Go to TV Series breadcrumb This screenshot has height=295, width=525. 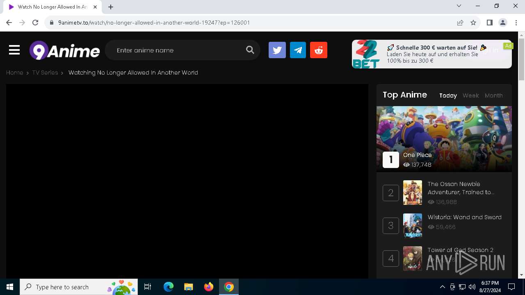[45, 73]
